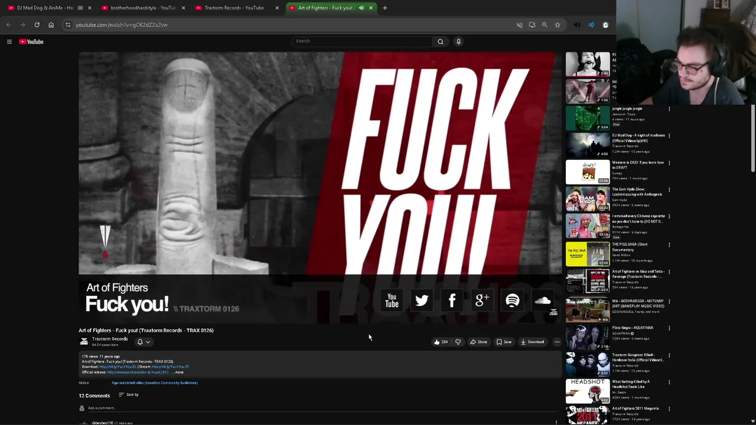
Task: Open options menu for The Sam Hyde Show
Action: click(669, 190)
